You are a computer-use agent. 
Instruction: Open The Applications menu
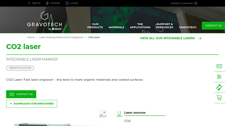click(140, 26)
